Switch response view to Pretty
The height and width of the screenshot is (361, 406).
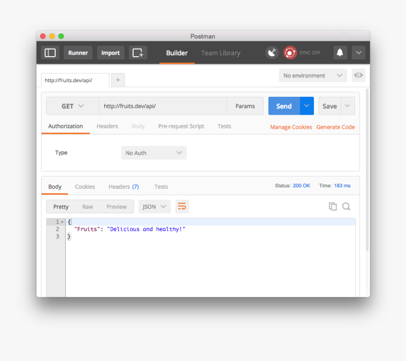(61, 207)
